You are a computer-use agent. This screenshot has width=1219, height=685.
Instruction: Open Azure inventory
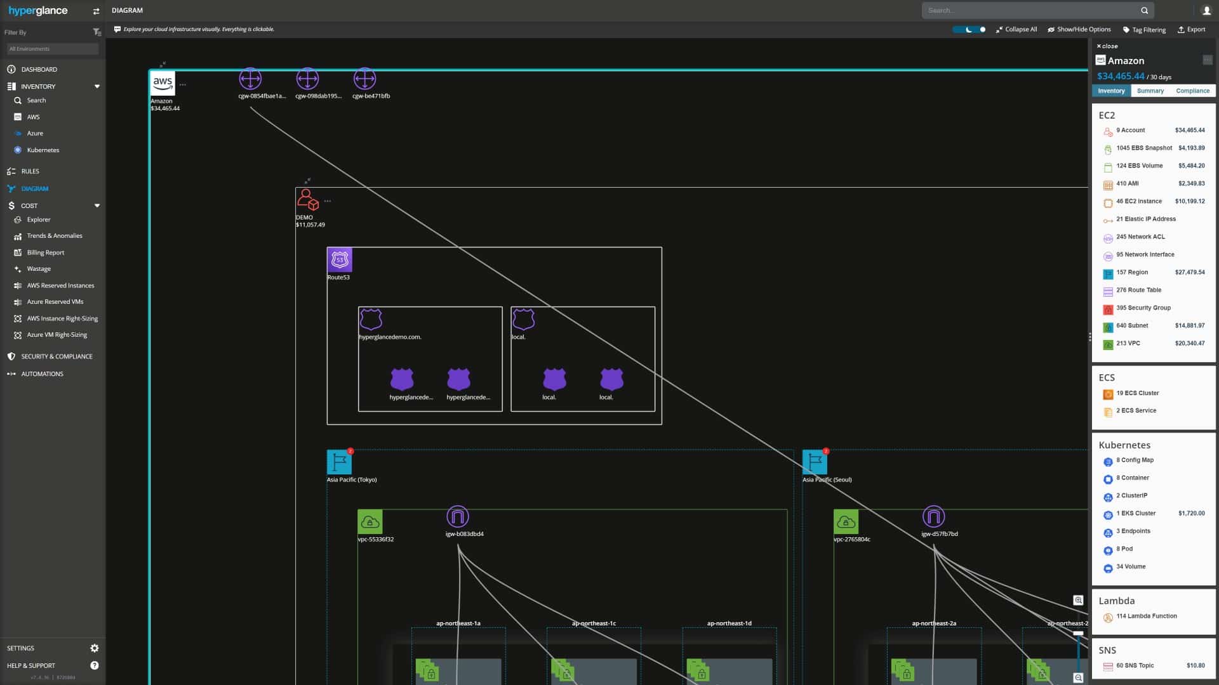coord(35,133)
